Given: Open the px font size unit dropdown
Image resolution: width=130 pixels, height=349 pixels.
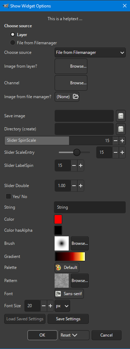Looking at the screenshot, I should (x=62, y=306).
